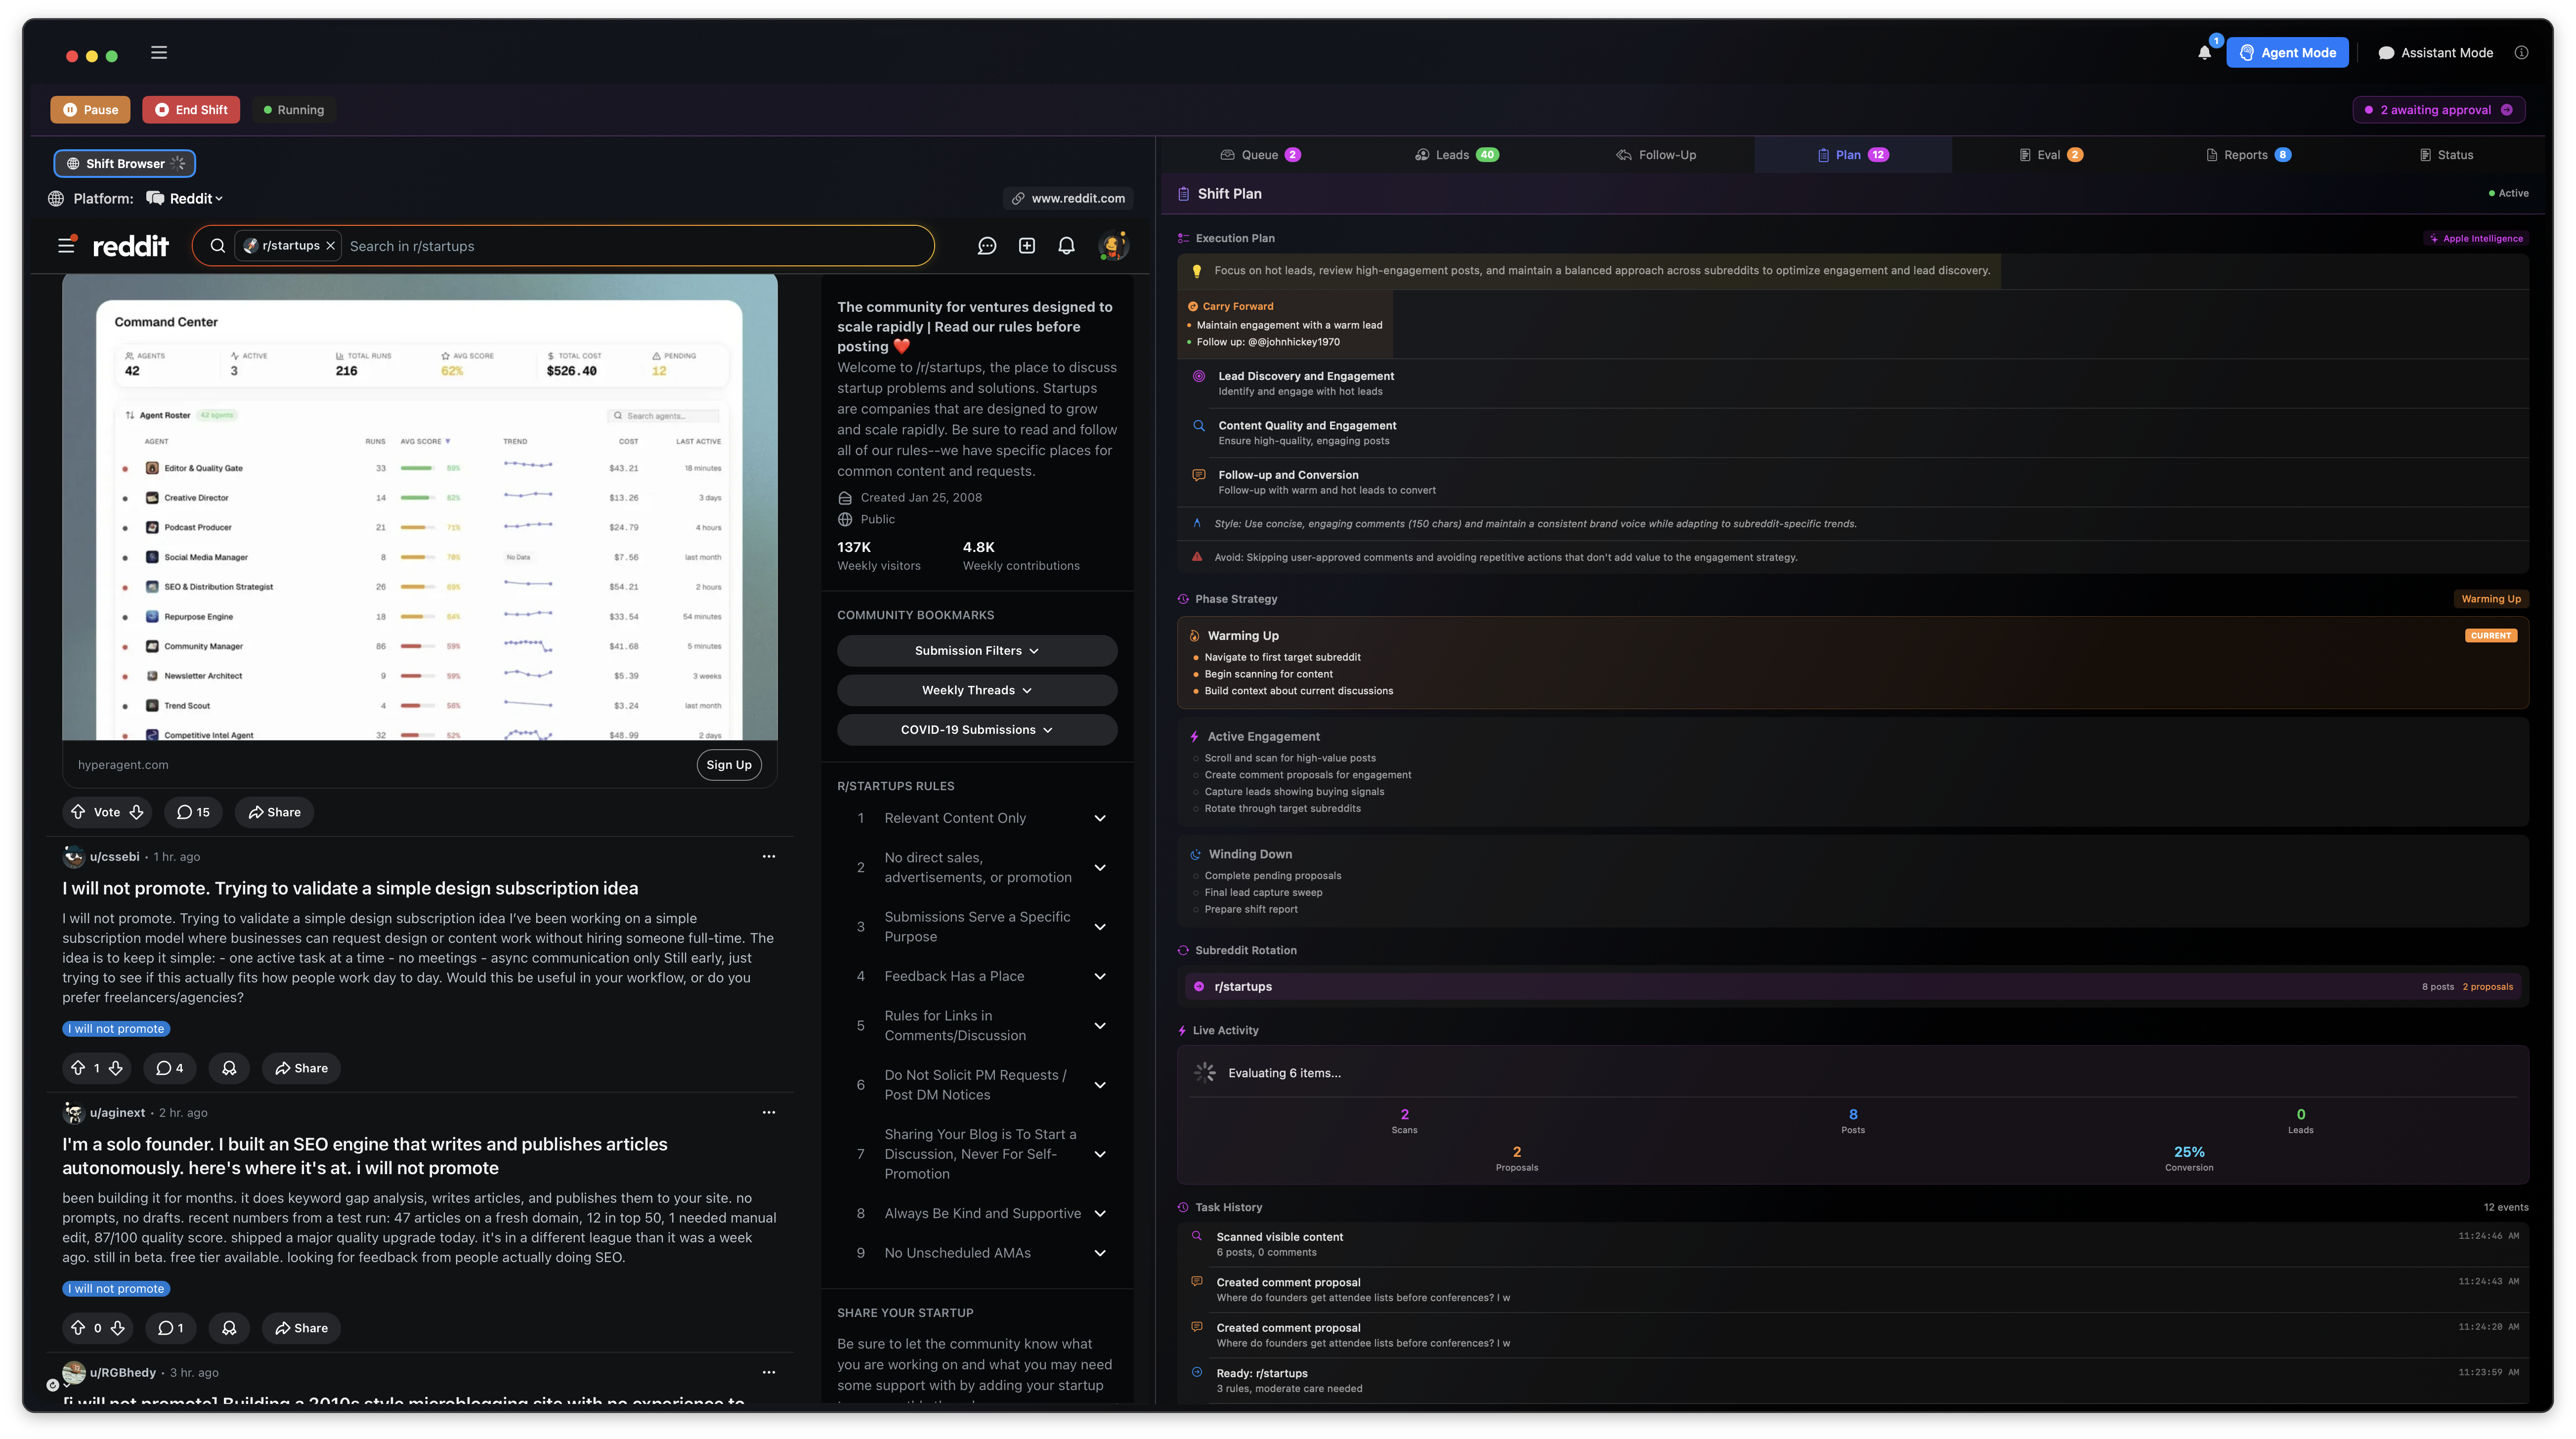Open post 'Trying to validate a simple design subscription idea'

[350, 888]
